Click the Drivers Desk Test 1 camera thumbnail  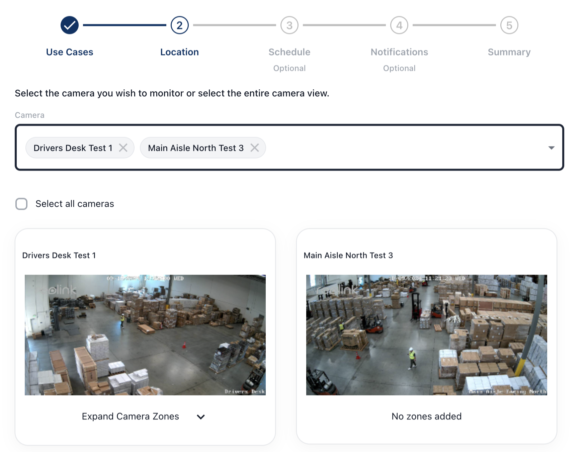145,335
